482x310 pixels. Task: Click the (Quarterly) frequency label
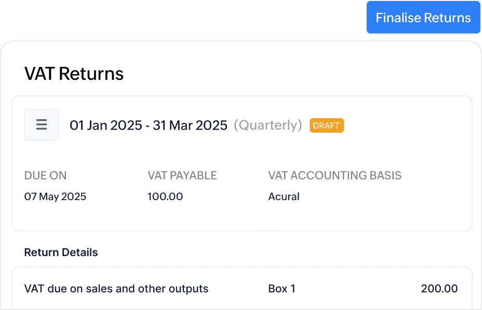click(x=267, y=125)
